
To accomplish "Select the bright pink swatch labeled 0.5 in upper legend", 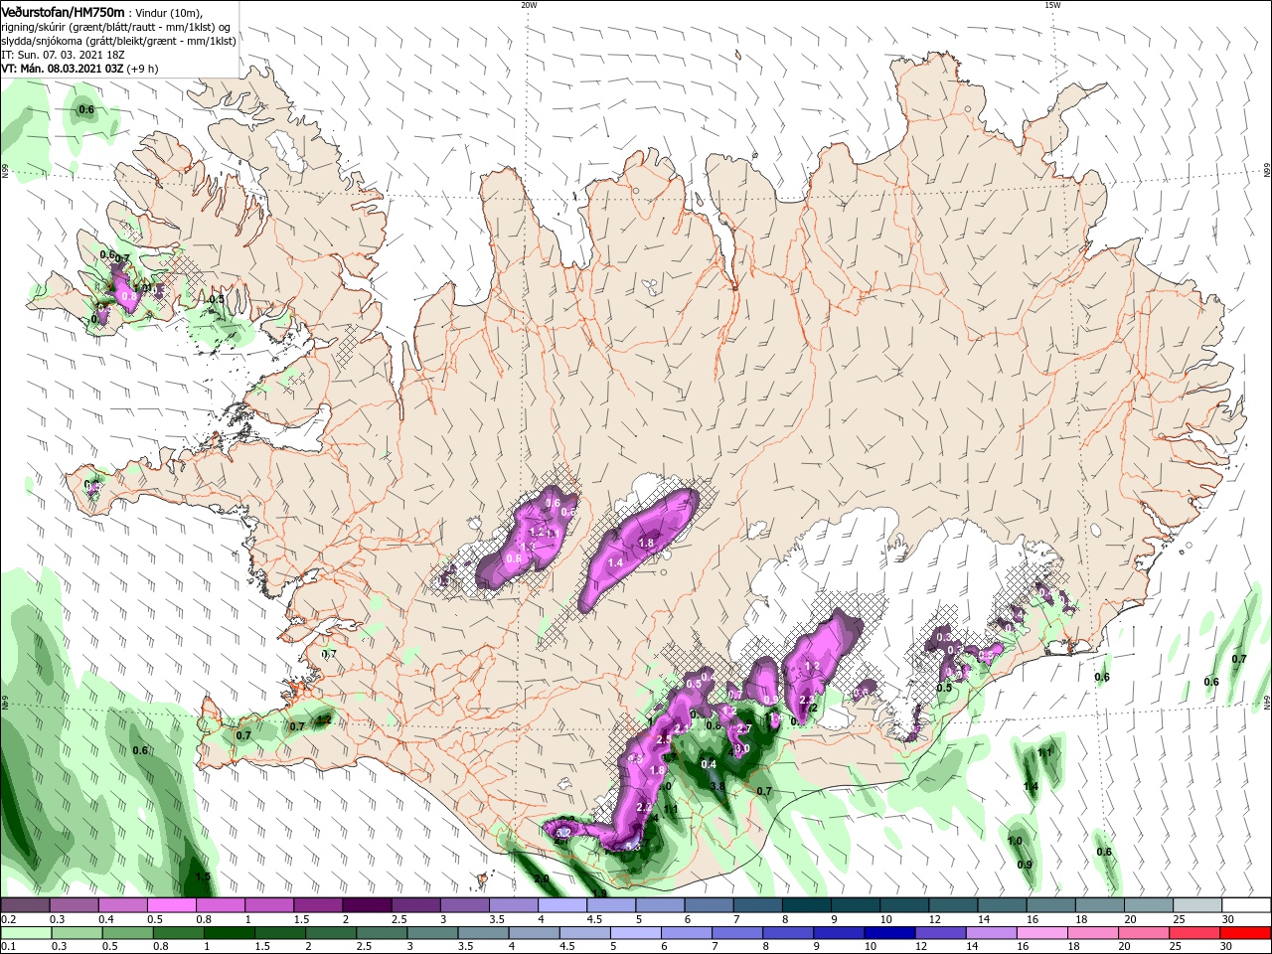I will [172, 905].
